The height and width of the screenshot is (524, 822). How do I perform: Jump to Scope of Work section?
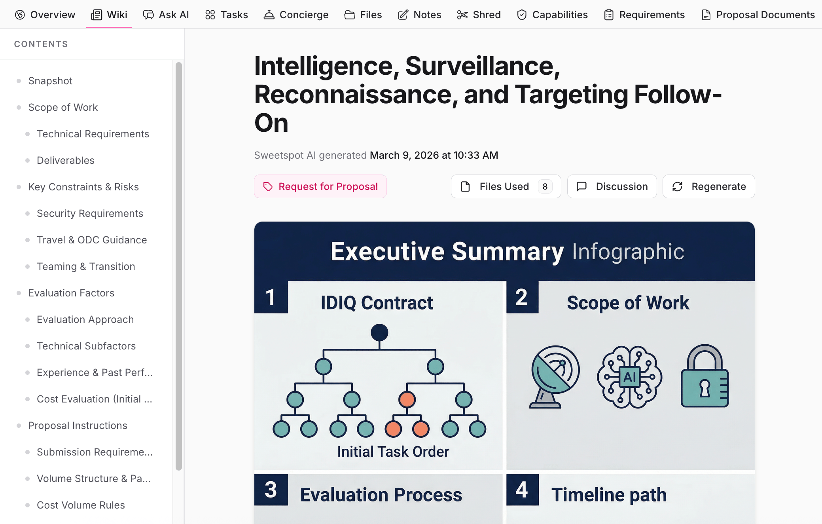coord(63,107)
